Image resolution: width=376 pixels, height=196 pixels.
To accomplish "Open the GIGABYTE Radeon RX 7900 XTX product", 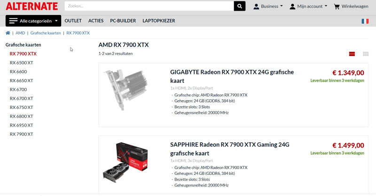I will point(232,76).
